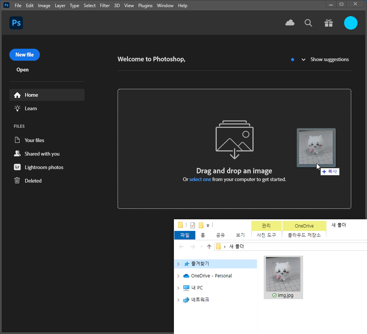367x334 pixels.
Task: Open the cyan account profile avatar
Action: pos(350,23)
